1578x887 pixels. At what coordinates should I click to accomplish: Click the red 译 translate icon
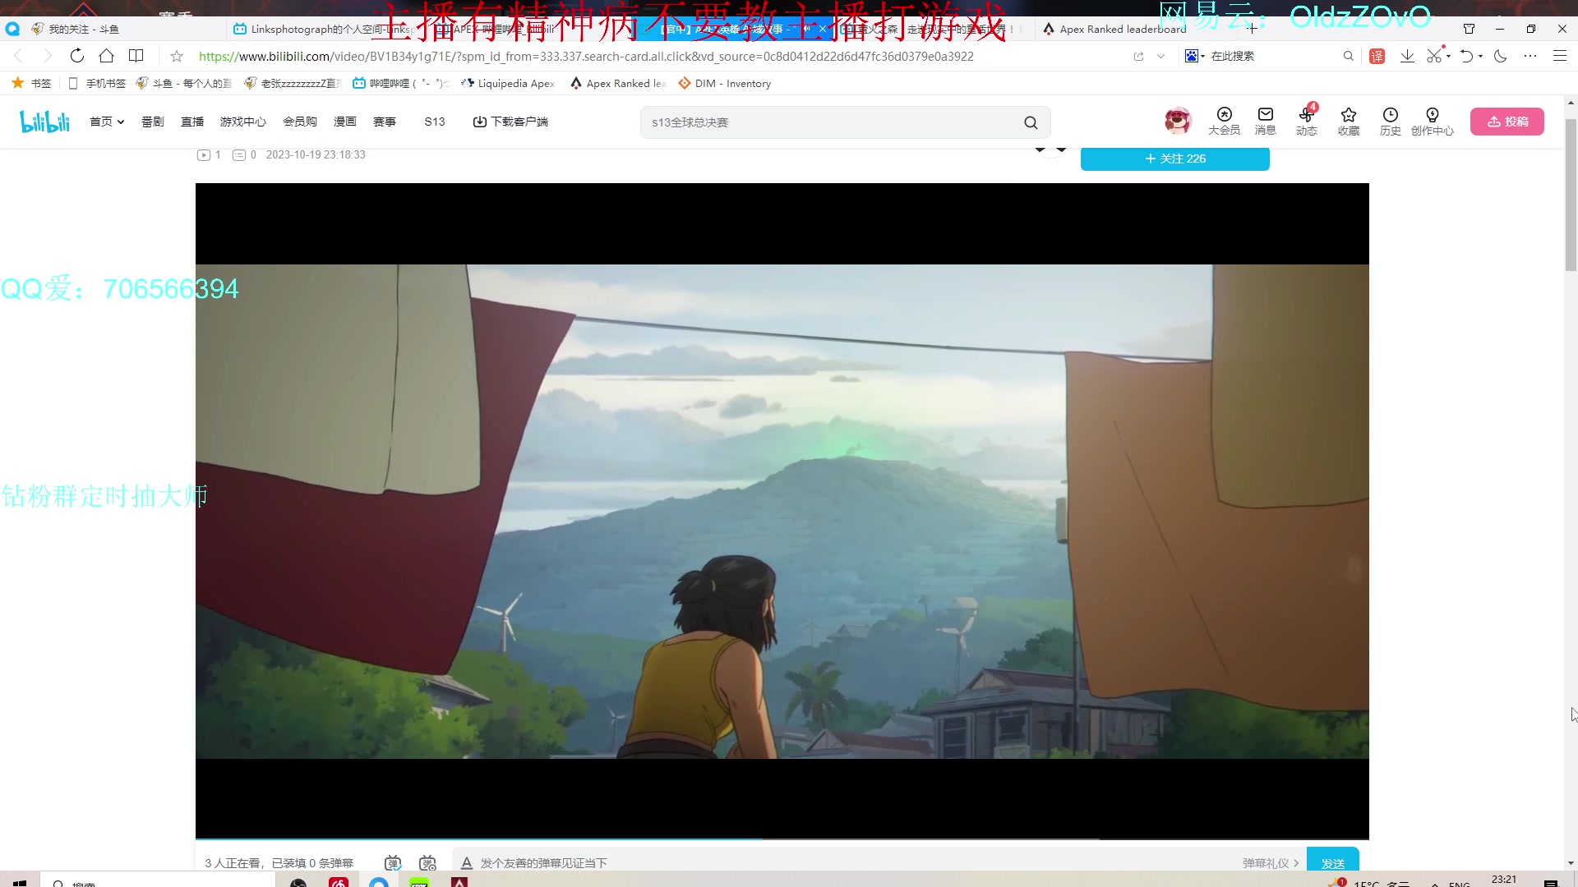[1377, 56]
